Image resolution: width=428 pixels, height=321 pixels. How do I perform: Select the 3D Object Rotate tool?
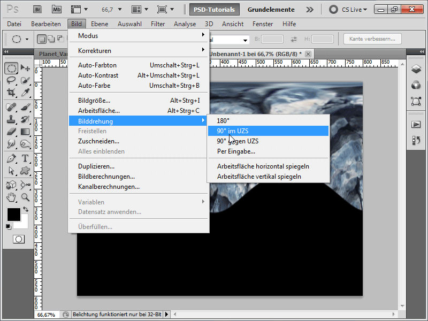pos(11,185)
